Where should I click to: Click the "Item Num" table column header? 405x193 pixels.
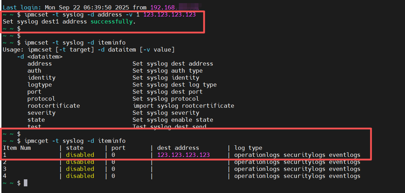click(x=16, y=148)
